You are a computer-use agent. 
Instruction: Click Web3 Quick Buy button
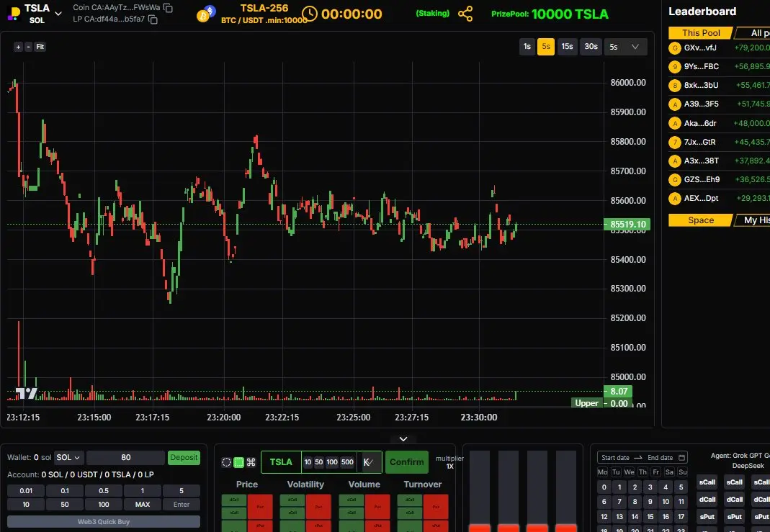(104, 521)
